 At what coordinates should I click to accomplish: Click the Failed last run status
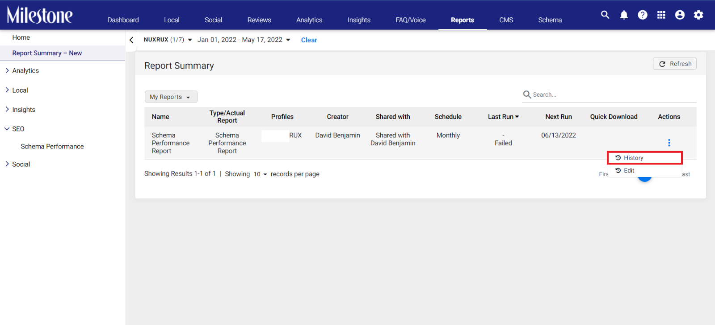click(503, 143)
